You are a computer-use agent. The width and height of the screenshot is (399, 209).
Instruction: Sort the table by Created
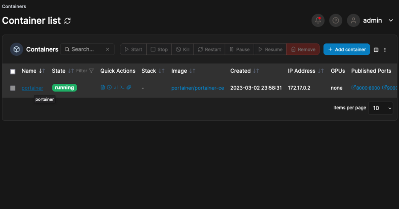coord(245,71)
